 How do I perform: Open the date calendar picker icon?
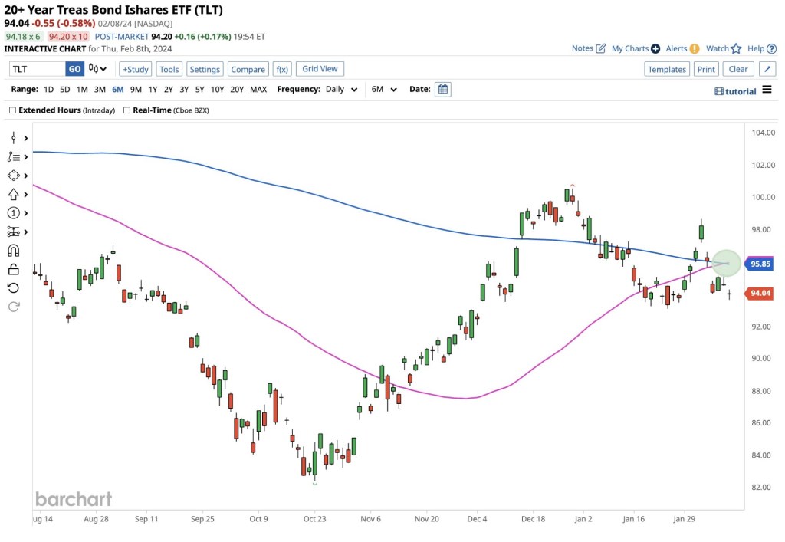click(442, 90)
